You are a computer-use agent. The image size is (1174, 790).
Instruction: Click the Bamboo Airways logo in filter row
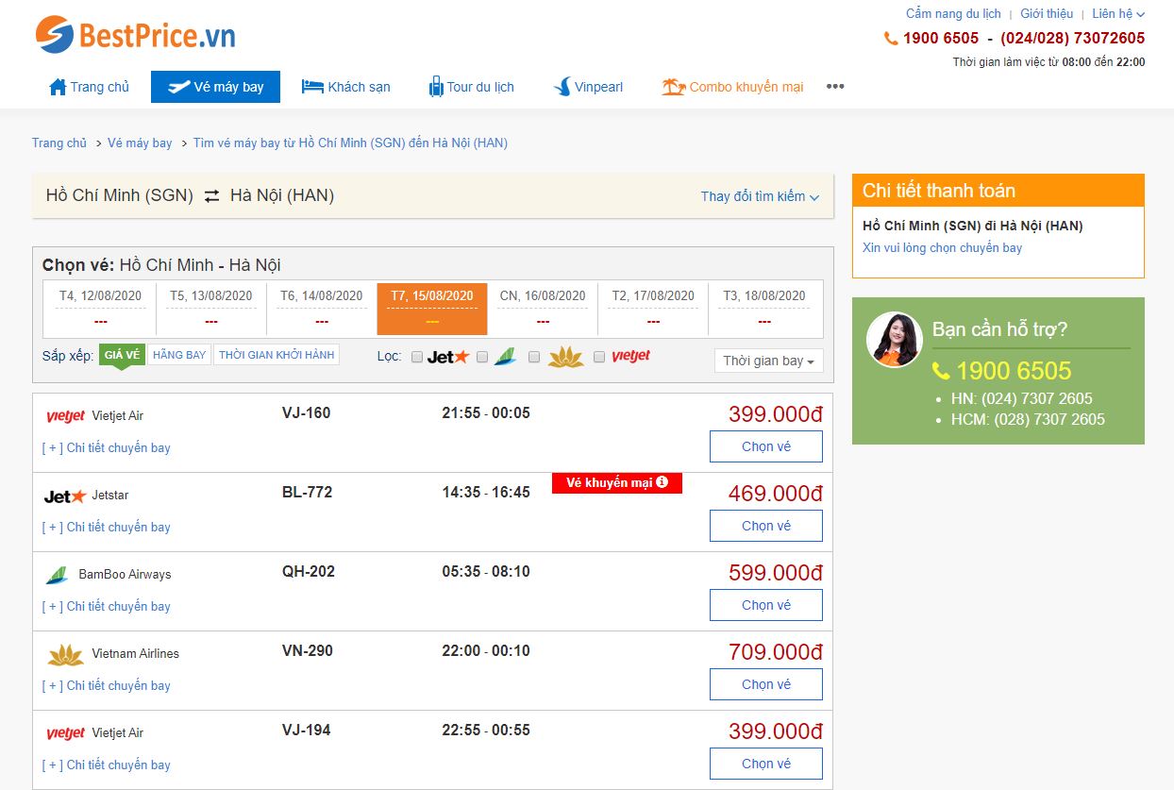click(505, 357)
